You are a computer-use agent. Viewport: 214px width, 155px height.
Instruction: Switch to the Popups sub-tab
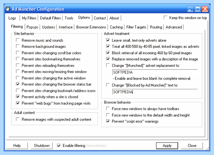click(x=32, y=27)
